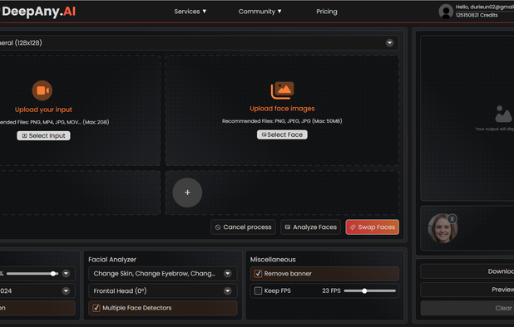
Task: Click the output placeholder image icon
Action: (503, 114)
